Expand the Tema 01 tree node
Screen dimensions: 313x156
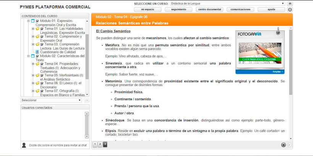tap(33, 29)
